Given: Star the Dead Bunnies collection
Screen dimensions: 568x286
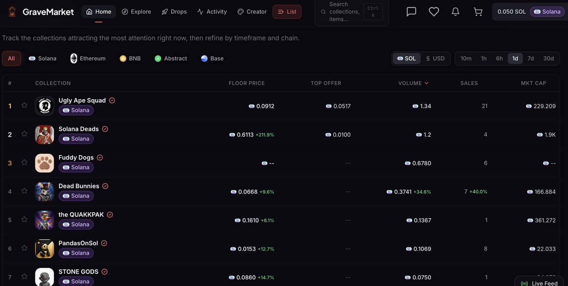Looking at the screenshot, I should point(24,191).
